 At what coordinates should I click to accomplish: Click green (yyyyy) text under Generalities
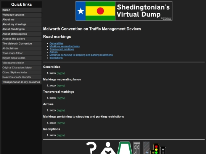coord(61,73)
